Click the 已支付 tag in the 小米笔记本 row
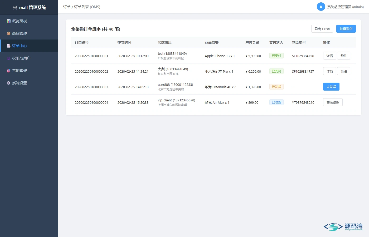Image resolution: width=369 pixels, height=237 pixels. pyautogui.click(x=276, y=71)
